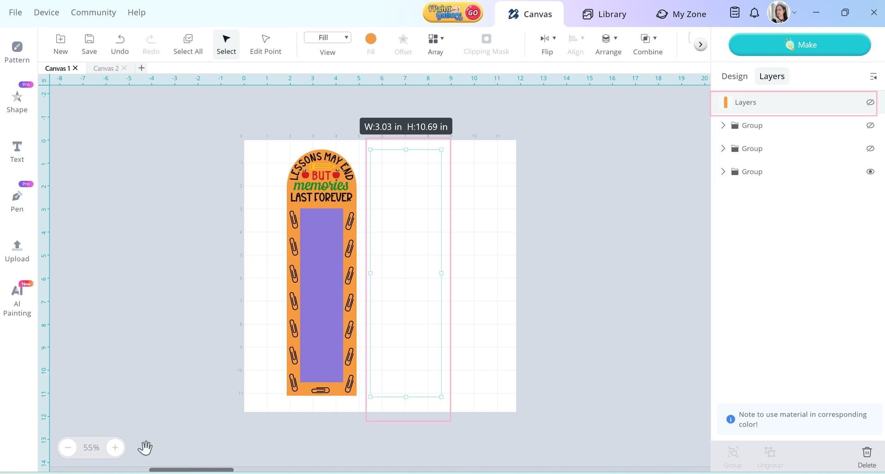The width and height of the screenshot is (885, 474).
Task: Expand more toolbar options arrow
Action: (700, 45)
